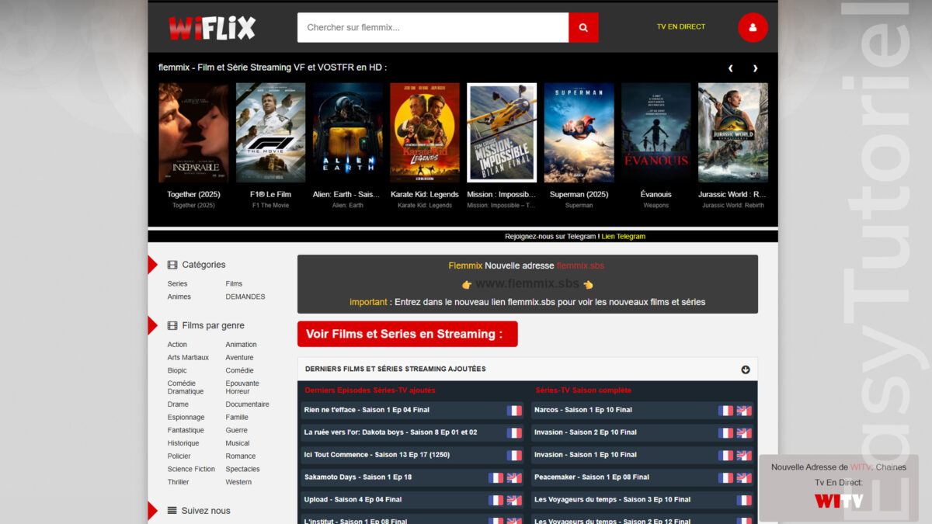Image resolution: width=932 pixels, height=524 pixels.
Task: Select the Espionnage genre
Action: pyautogui.click(x=186, y=418)
